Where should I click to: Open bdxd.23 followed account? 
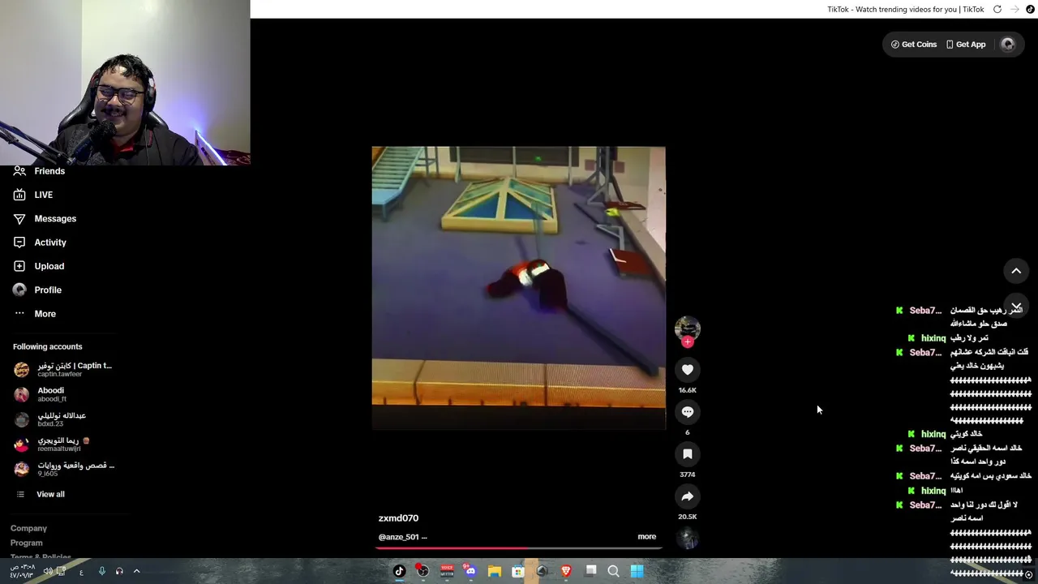tap(50, 419)
